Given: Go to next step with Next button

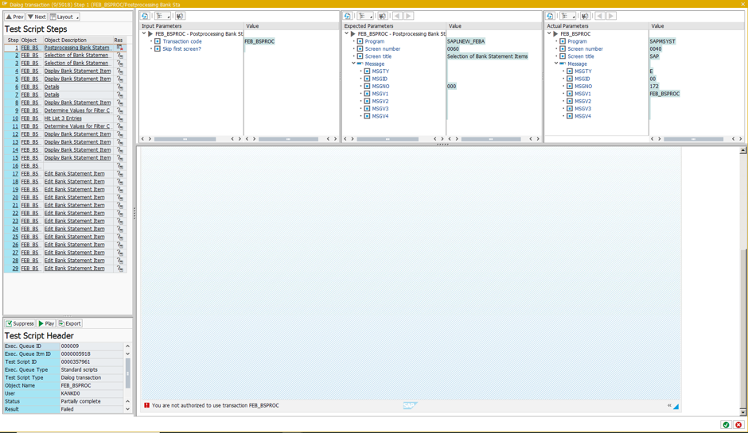Looking at the screenshot, I should click(37, 17).
